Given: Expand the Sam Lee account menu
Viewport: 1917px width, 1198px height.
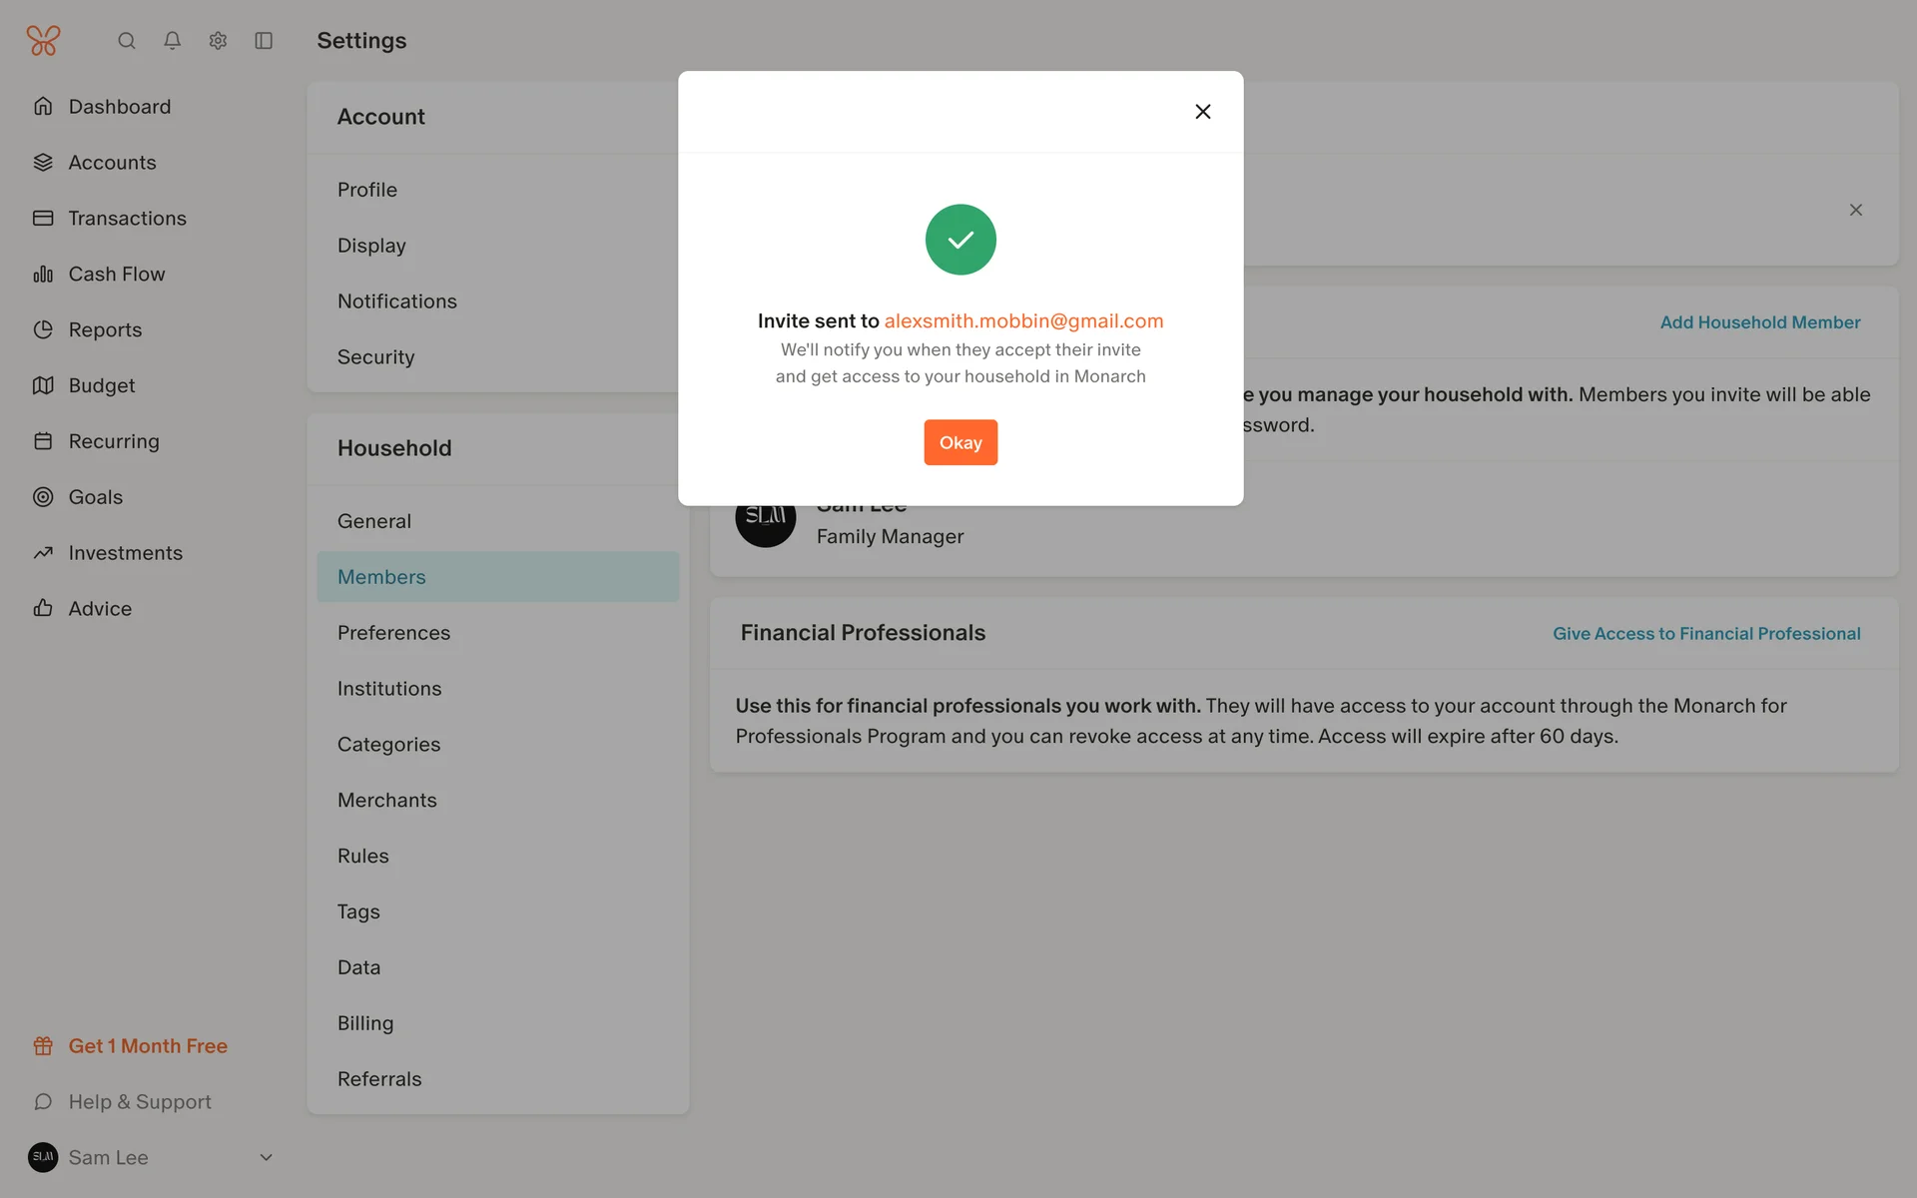Looking at the screenshot, I should (x=266, y=1157).
